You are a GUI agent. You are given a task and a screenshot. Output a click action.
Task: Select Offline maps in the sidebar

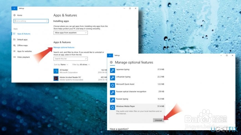point(22,45)
